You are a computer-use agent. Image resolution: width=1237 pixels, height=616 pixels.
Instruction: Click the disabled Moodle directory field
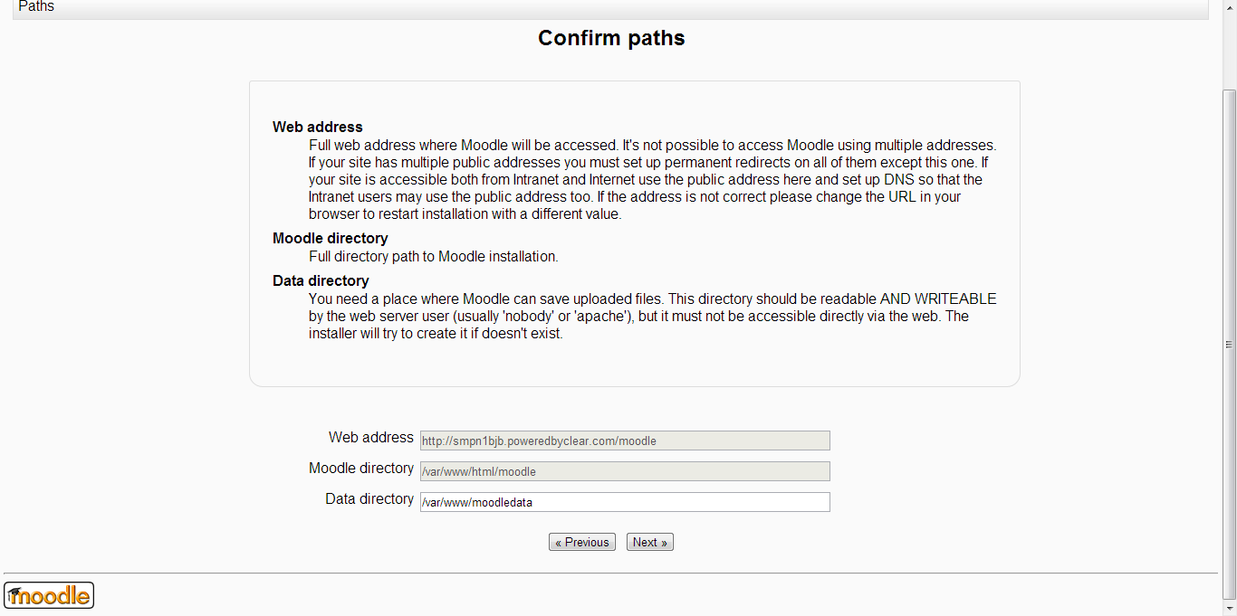tap(625, 471)
